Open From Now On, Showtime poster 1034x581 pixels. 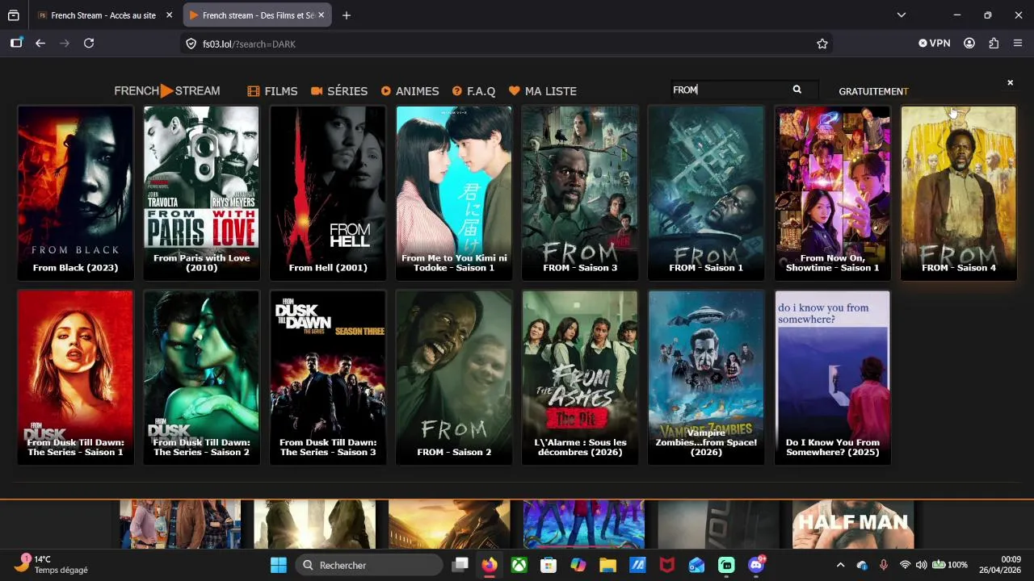[x=833, y=193]
